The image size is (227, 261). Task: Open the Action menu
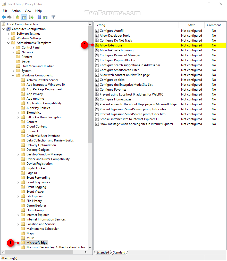(16, 11)
